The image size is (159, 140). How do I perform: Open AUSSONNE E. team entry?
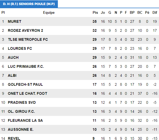coord(21,129)
